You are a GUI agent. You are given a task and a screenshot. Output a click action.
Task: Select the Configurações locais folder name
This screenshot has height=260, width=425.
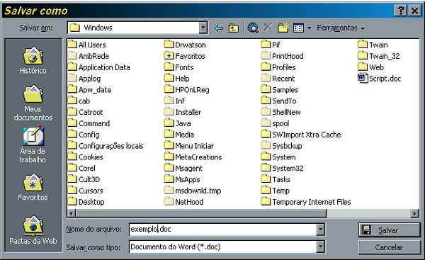click(x=111, y=146)
